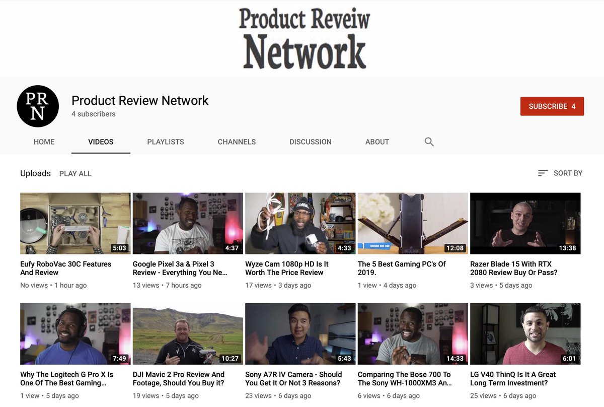Click the Sort By lines icon
Image resolution: width=604 pixels, height=407 pixels.
pos(543,173)
